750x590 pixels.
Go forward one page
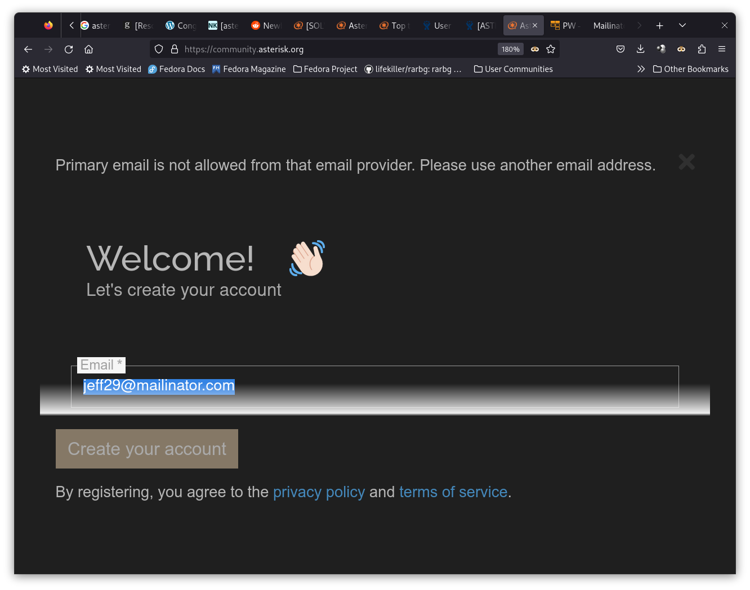48,49
